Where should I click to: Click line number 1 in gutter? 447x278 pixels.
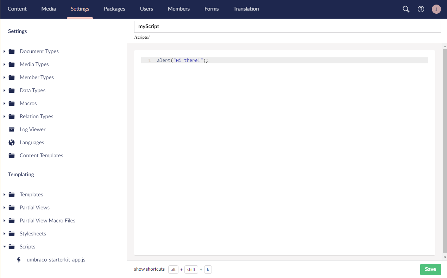150,61
